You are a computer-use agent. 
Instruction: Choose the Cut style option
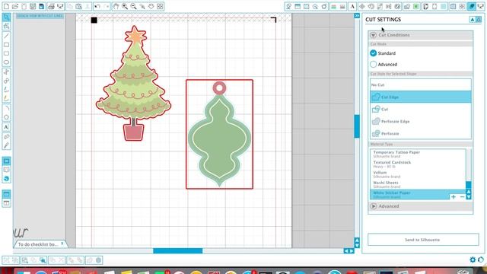[x=421, y=109]
